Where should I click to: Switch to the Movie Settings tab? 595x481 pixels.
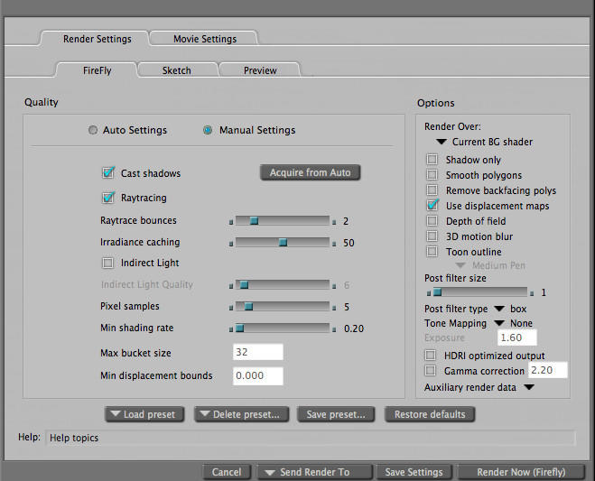tap(204, 39)
